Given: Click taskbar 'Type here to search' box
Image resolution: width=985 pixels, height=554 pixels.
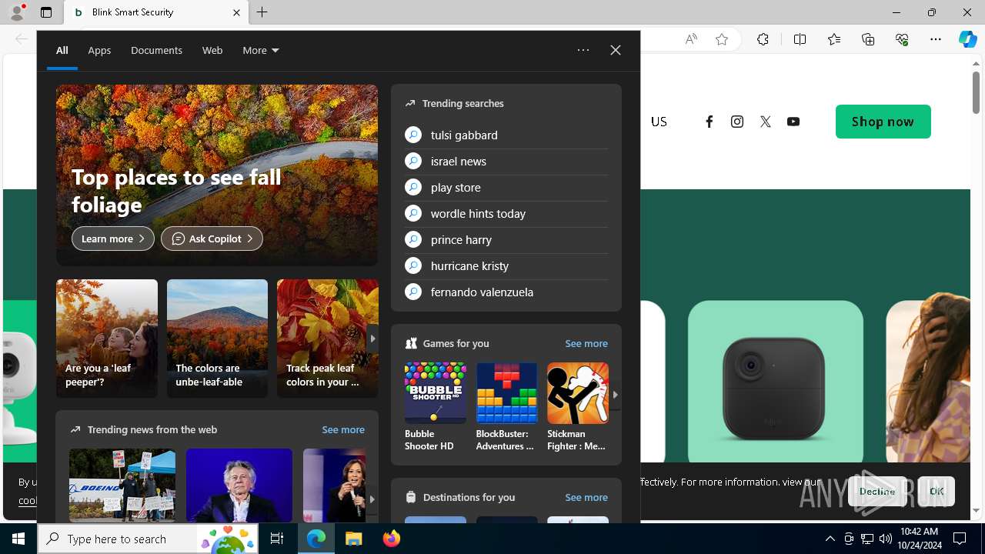Looking at the screenshot, I should (148, 539).
